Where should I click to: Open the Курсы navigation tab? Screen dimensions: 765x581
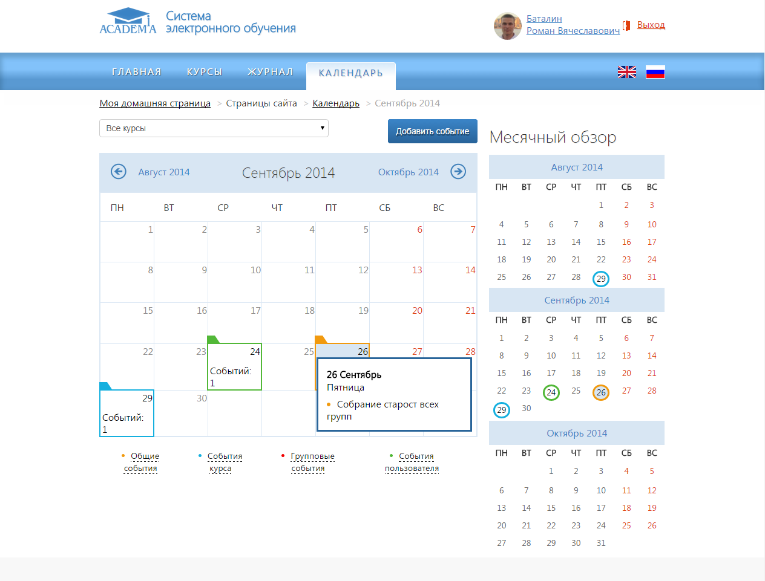[205, 72]
